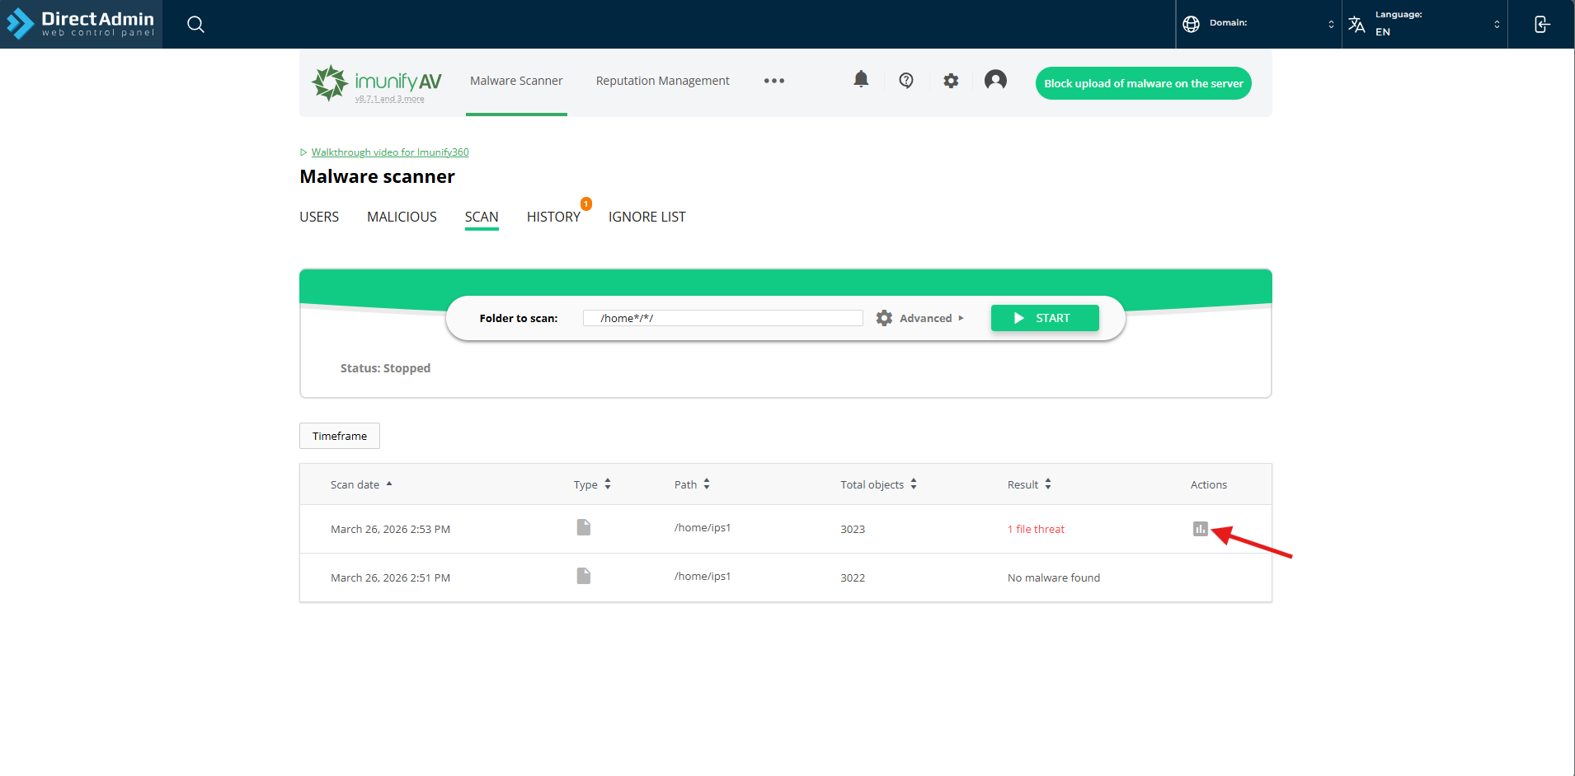The height and width of the screenshot is (776, 1575).
Task: Click the user profile avatar icon
Action: 995,80
